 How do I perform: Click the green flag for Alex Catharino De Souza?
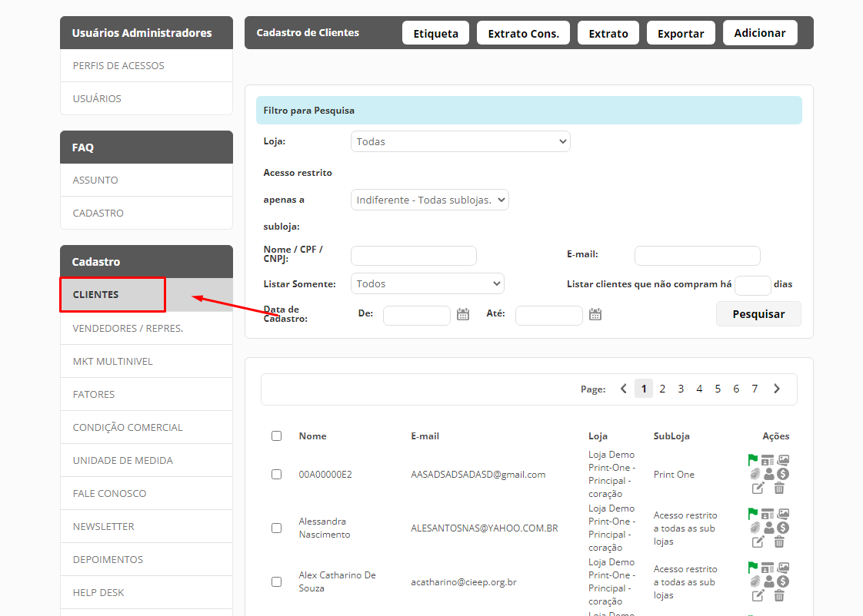(x=753, y=567)
